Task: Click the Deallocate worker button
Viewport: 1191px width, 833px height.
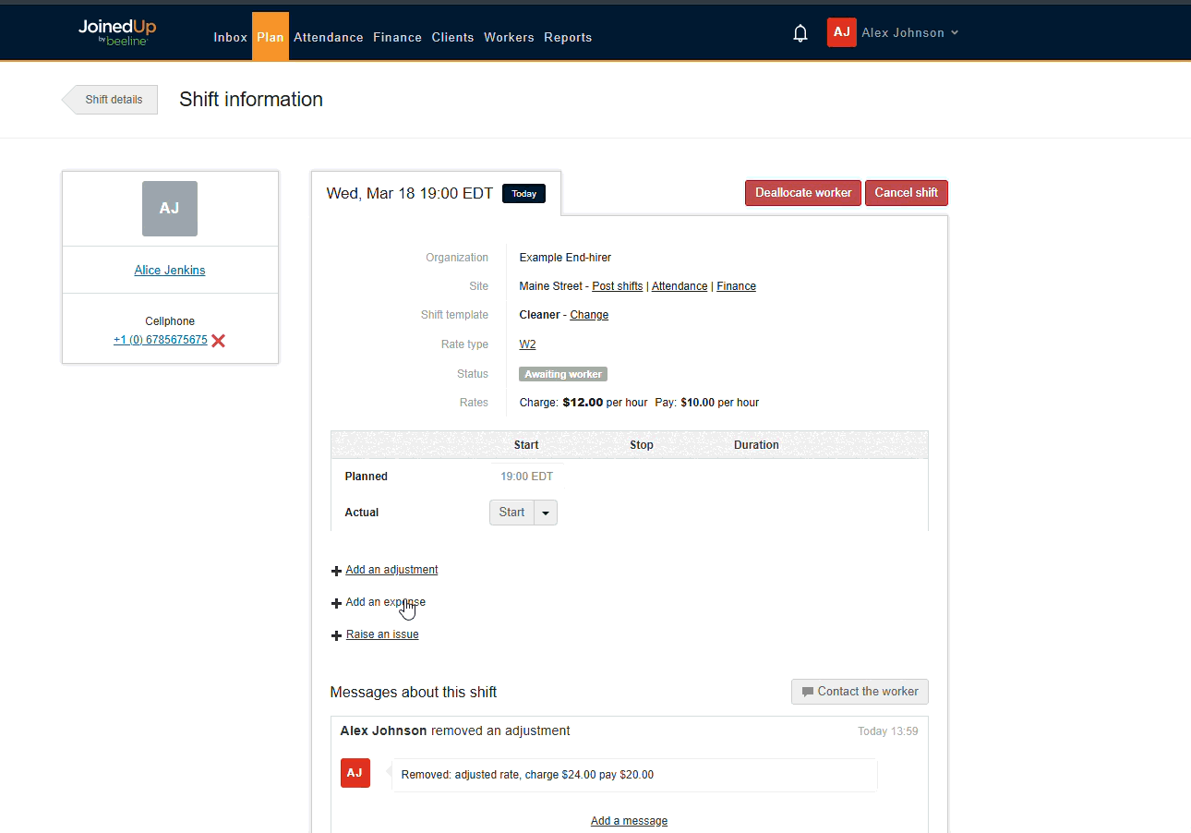Action: (x=802, y=192)
